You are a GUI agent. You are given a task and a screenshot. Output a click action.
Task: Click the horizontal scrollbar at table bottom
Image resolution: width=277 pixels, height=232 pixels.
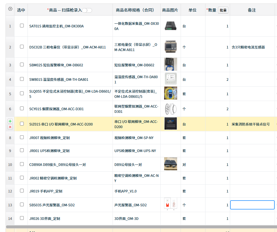point(139,227)
